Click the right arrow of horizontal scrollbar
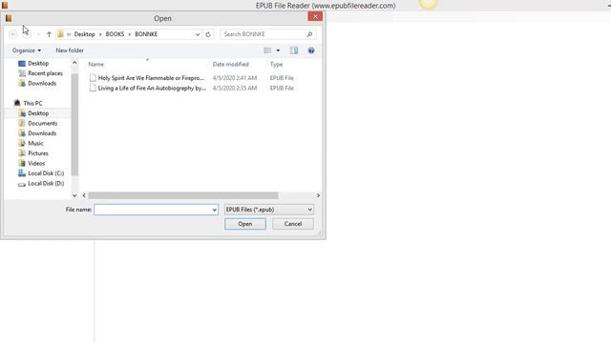The height and width of the screenshot is (343, 611). click(x=318, y=195)
